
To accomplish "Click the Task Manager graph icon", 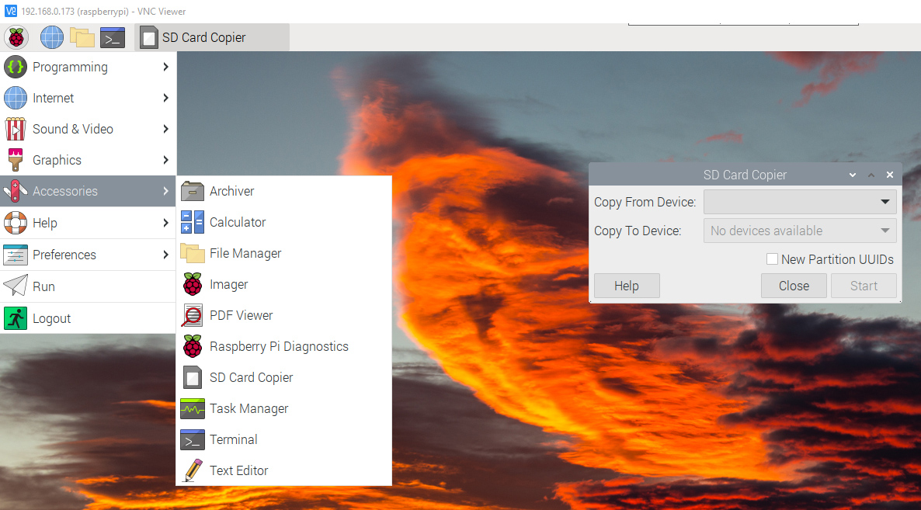I will pos(192,409).
